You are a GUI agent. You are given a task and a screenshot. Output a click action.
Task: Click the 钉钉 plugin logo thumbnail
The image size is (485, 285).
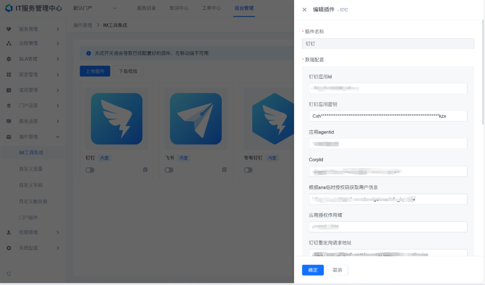click(117, 119)
